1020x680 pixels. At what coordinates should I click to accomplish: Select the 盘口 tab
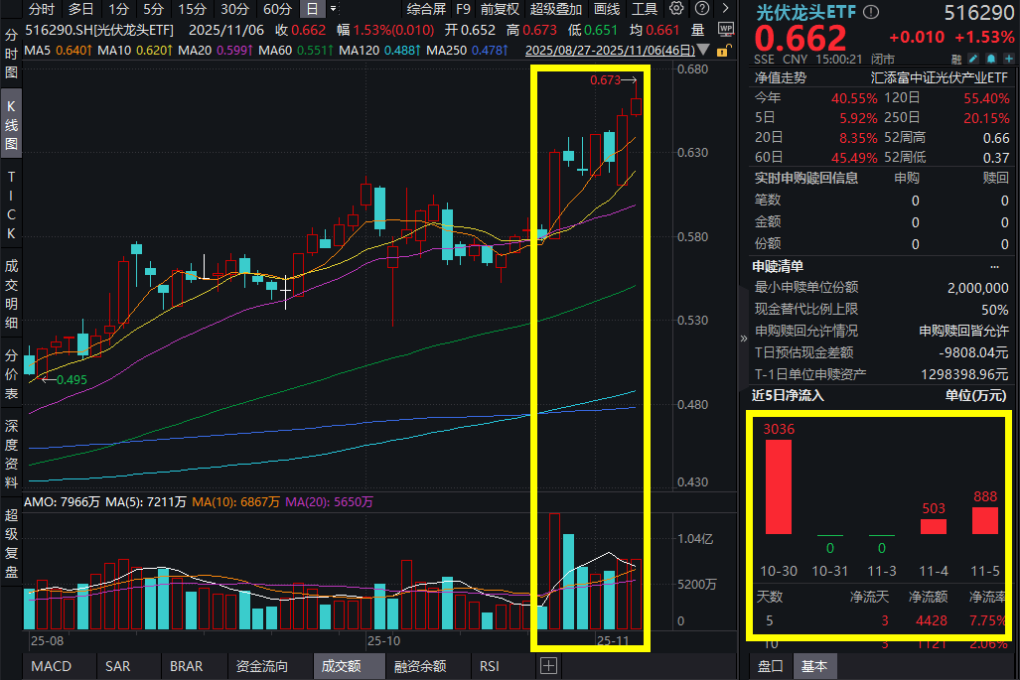(771, 666)
